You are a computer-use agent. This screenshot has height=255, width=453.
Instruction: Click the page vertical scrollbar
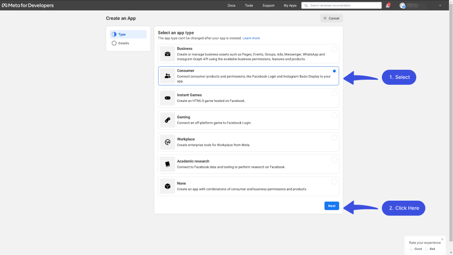click(451, 121)
